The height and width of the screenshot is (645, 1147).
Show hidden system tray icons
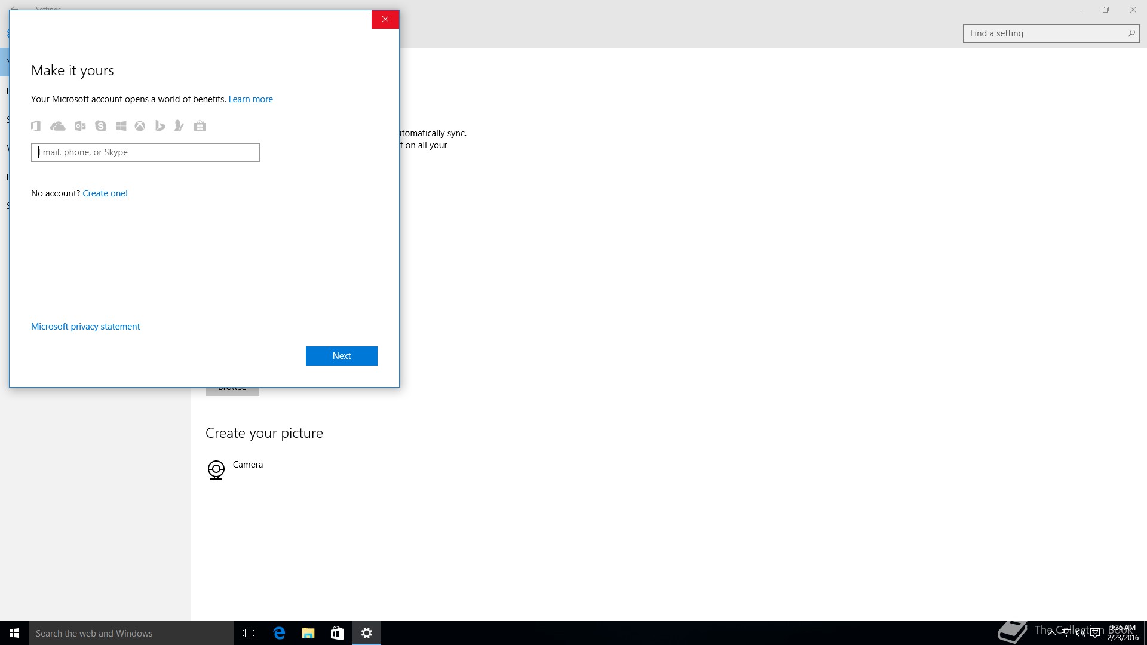tap(1051, 634)
